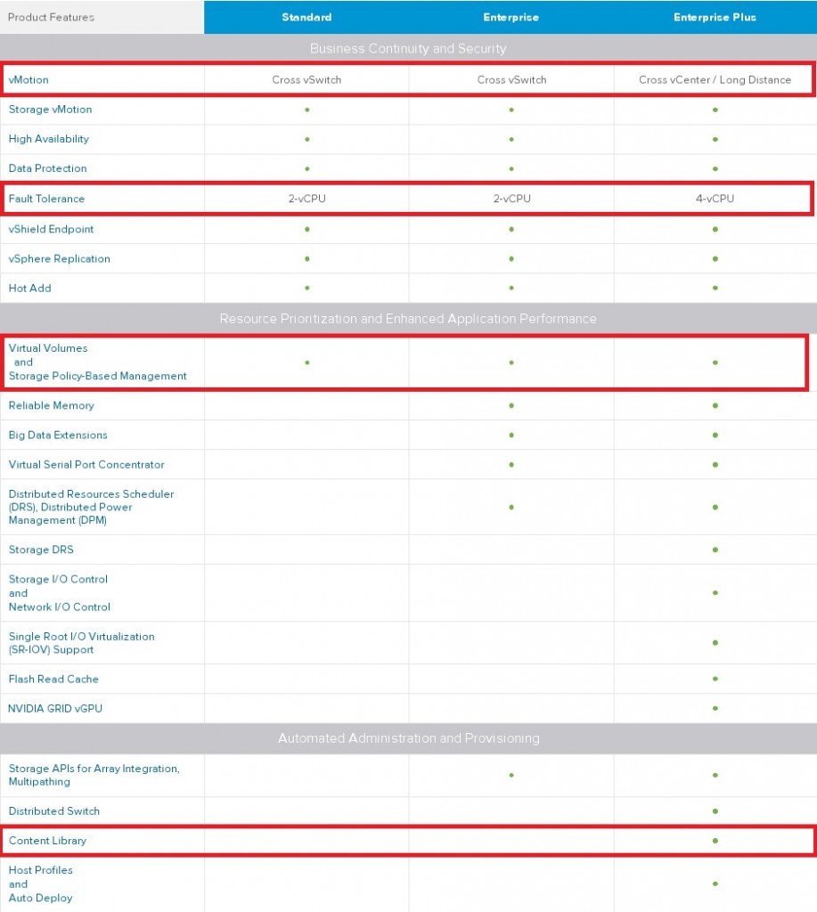The height and width of the screenshot is (912, 817).
Task: Click the vShield Endpoint feature label
Action: (49, 229)
